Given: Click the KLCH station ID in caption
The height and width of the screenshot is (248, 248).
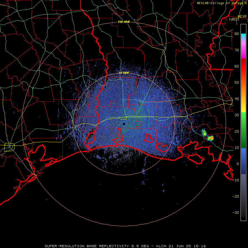Looking at the screenshot, I should [161, 246].
